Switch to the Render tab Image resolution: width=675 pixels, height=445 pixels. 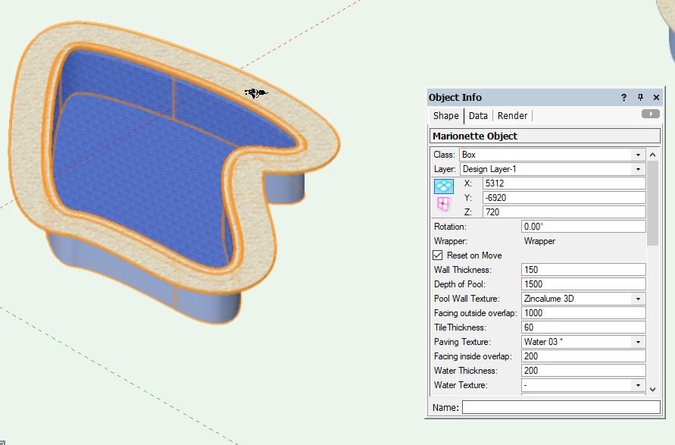(x=512, y=115)
